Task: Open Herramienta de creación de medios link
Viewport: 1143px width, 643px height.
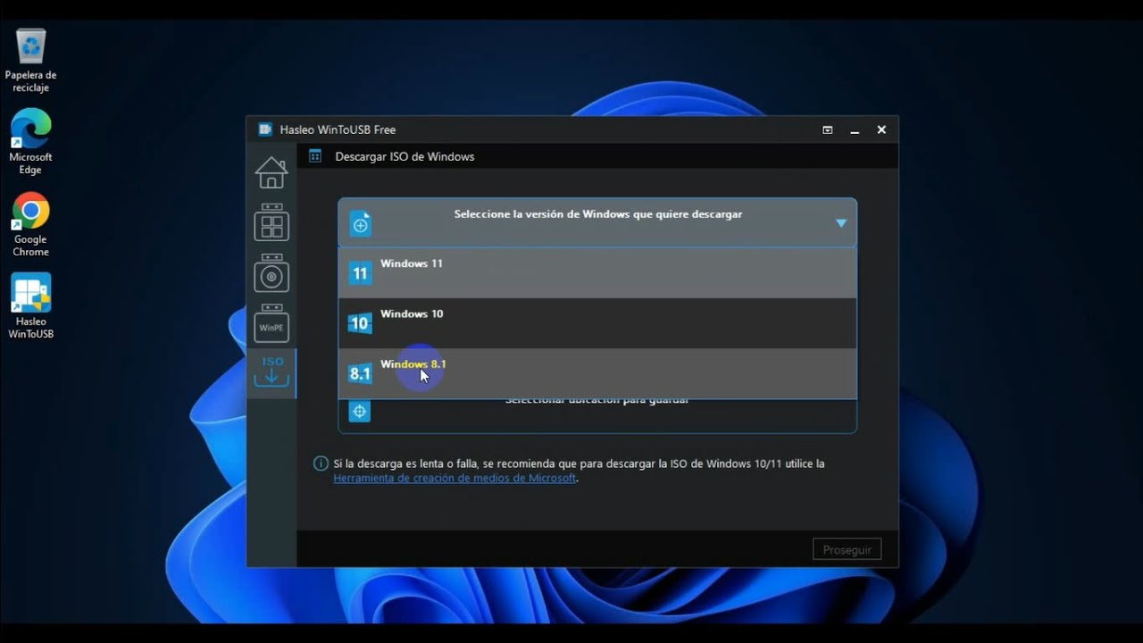Action: pyautogui.click(x=455, y=478)
